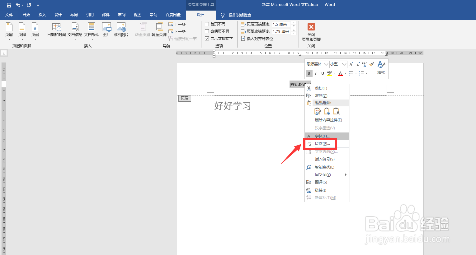Image resolution: width=476 pixels, height=255 pixels.
Task: Save the document with the floppy disk icon
Action: pos(9,5)
